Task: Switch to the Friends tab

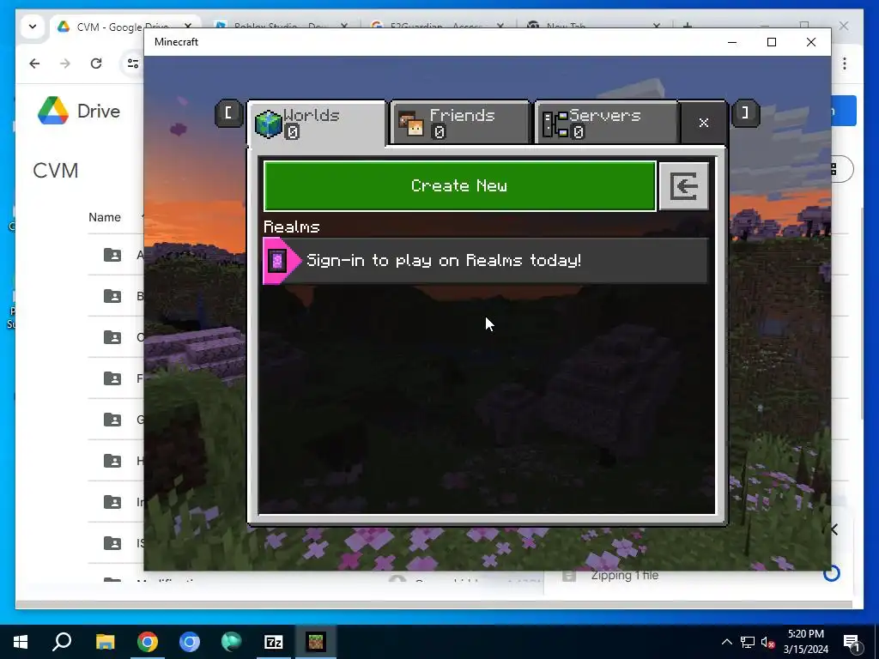Action: coord(460,122)
